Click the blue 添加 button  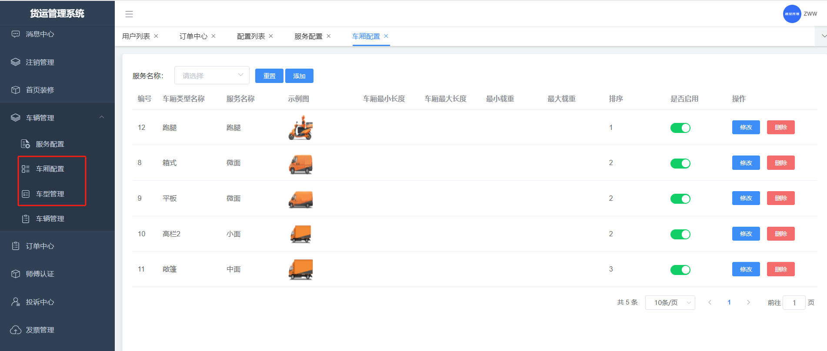tap(299, 76)
